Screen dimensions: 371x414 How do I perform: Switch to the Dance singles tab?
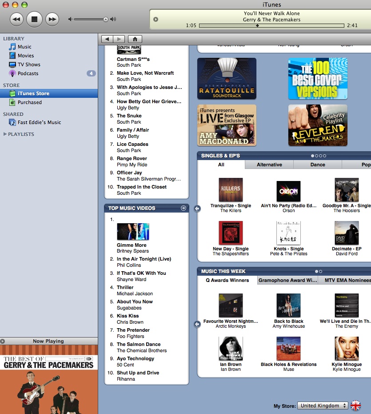pyautogui.click(x=318, y=165)
